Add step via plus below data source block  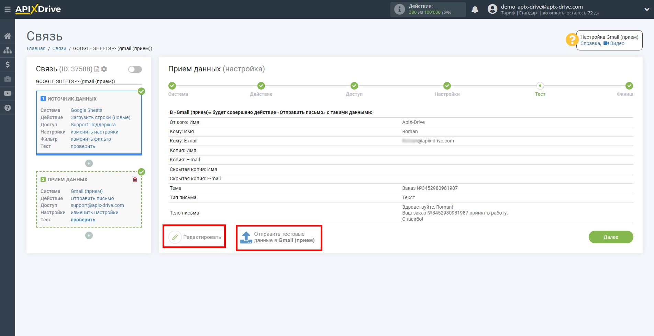point(89,163)
